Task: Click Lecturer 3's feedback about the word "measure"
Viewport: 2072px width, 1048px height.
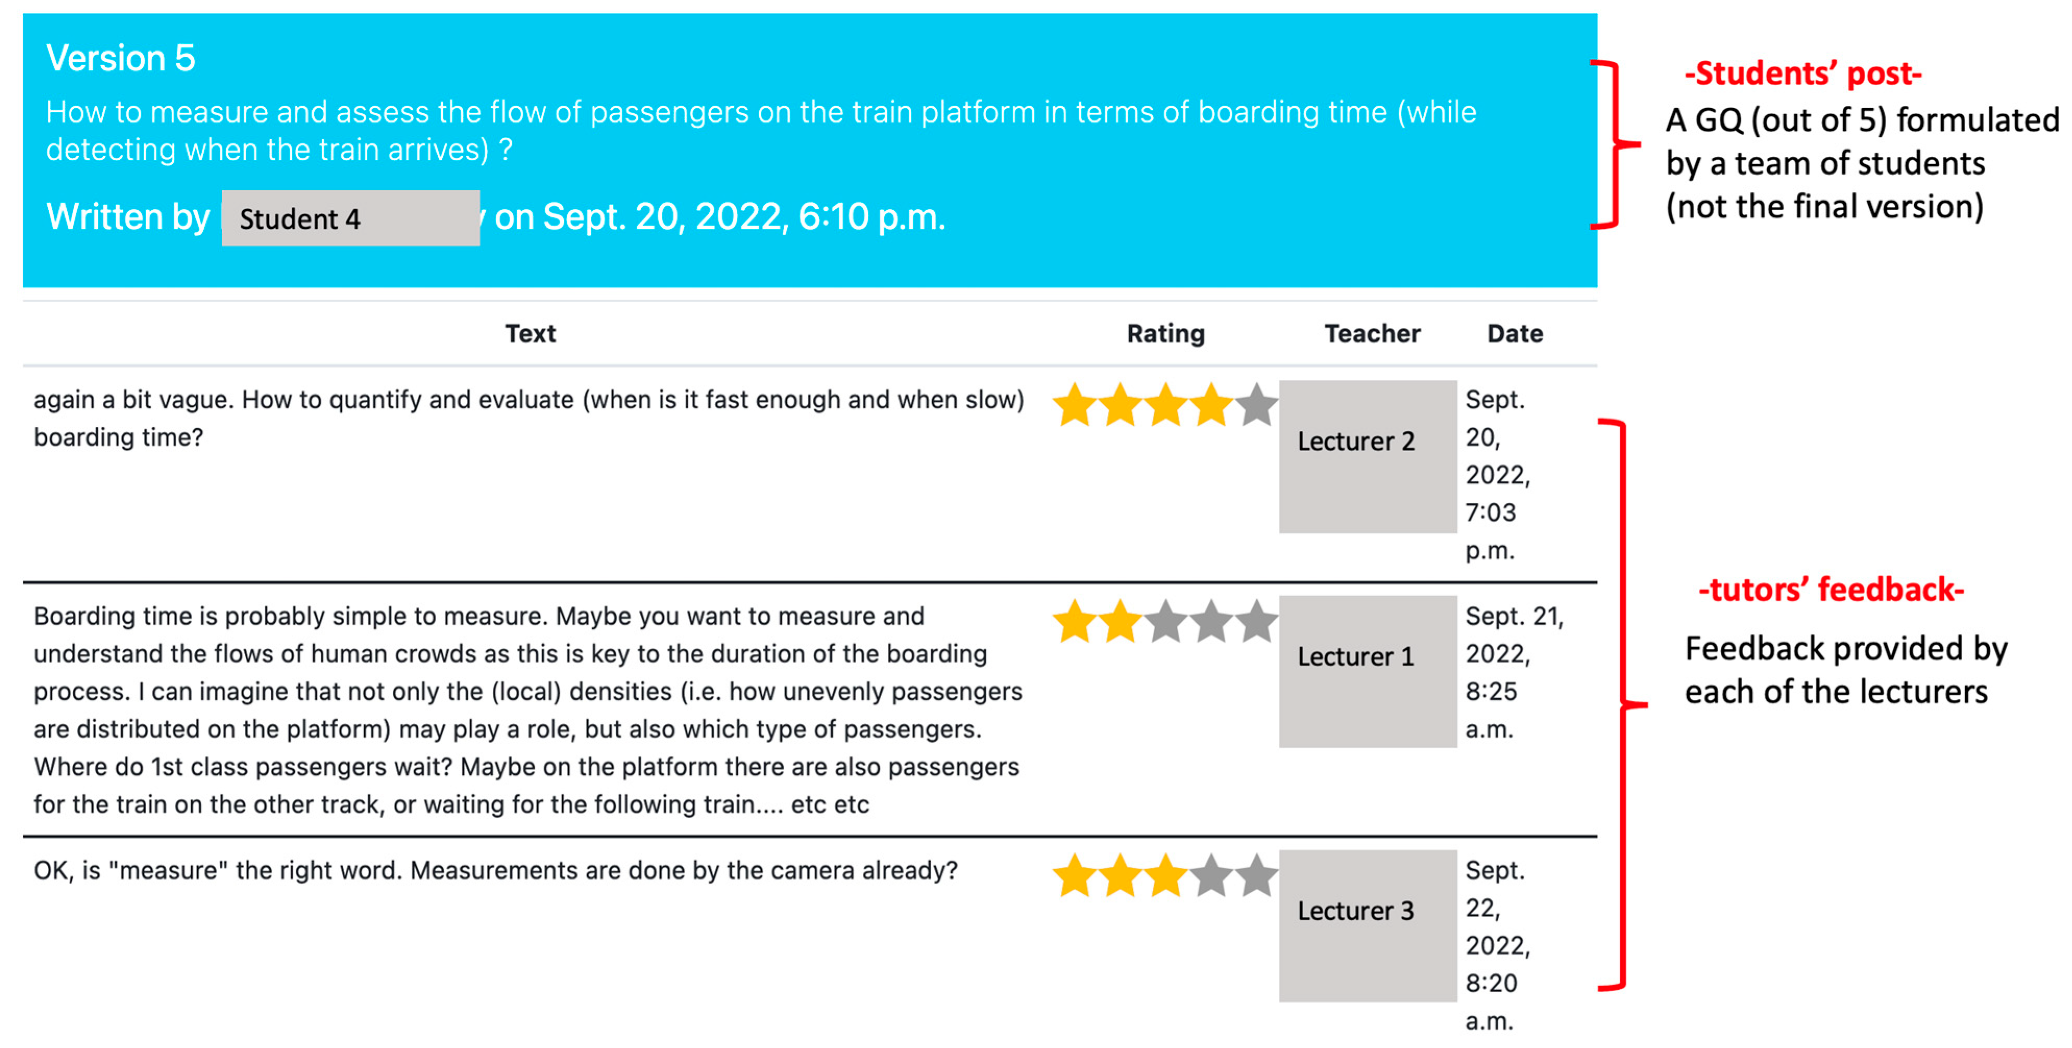Action: 496,870
